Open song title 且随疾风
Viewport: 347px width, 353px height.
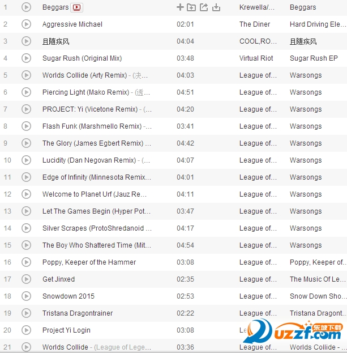pyautogui.click(x=56, y=41)
